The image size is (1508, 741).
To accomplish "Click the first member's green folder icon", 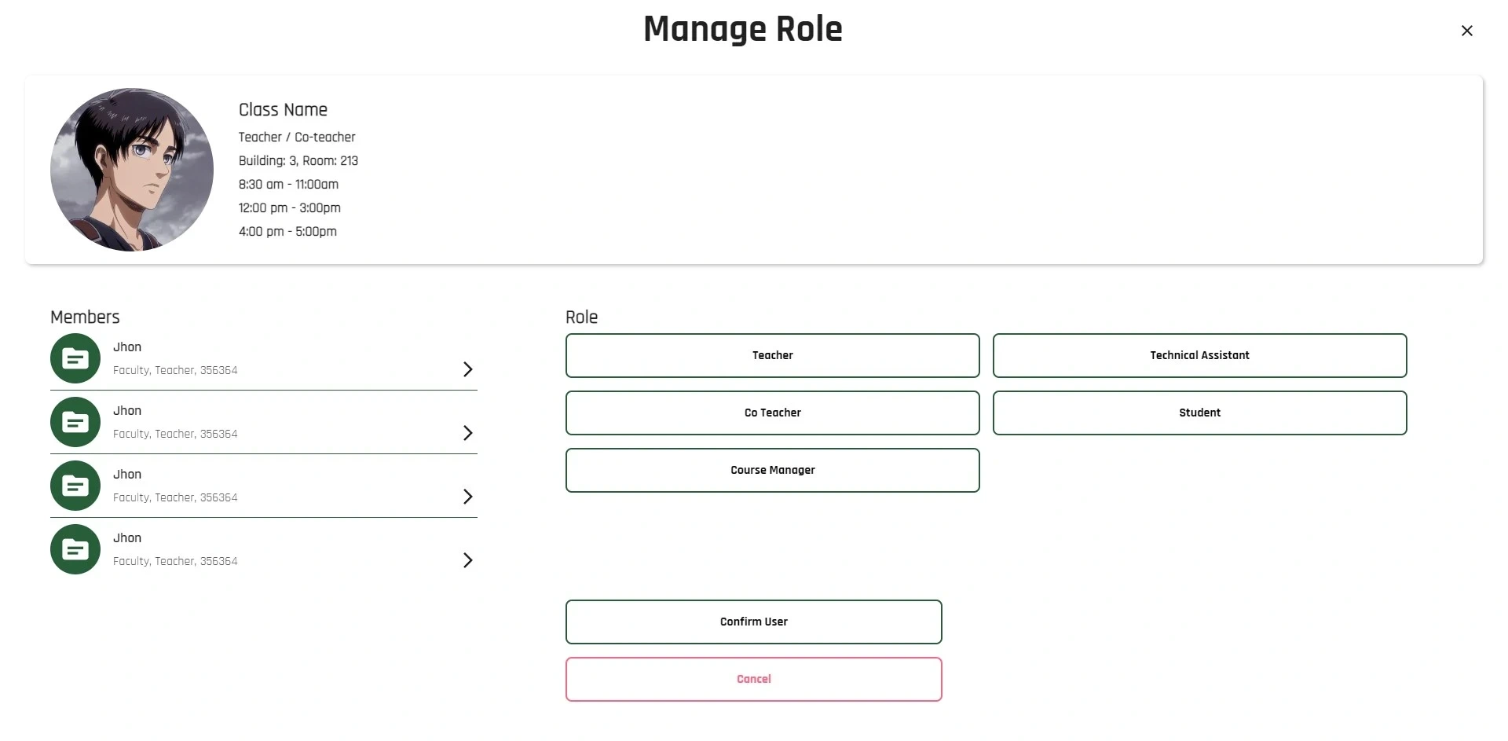I will click(75, 358).
